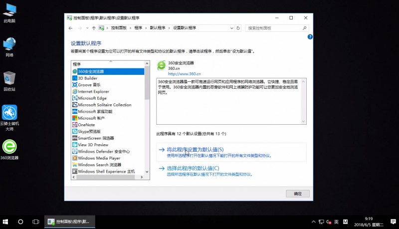The height and width of the screenshot is (229, 399).
Task: Select Microsoft Solitaire Collection in the list
Action: coord(108,105)
